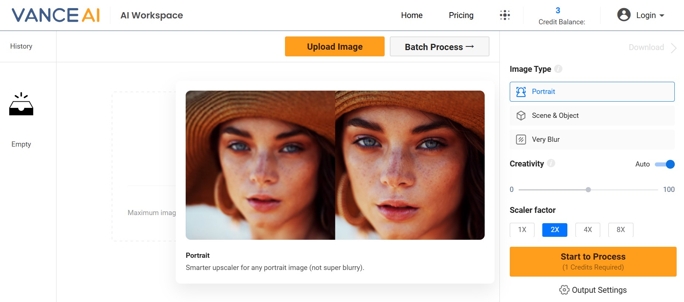Click the Download chevron arrow

(673, 48)
